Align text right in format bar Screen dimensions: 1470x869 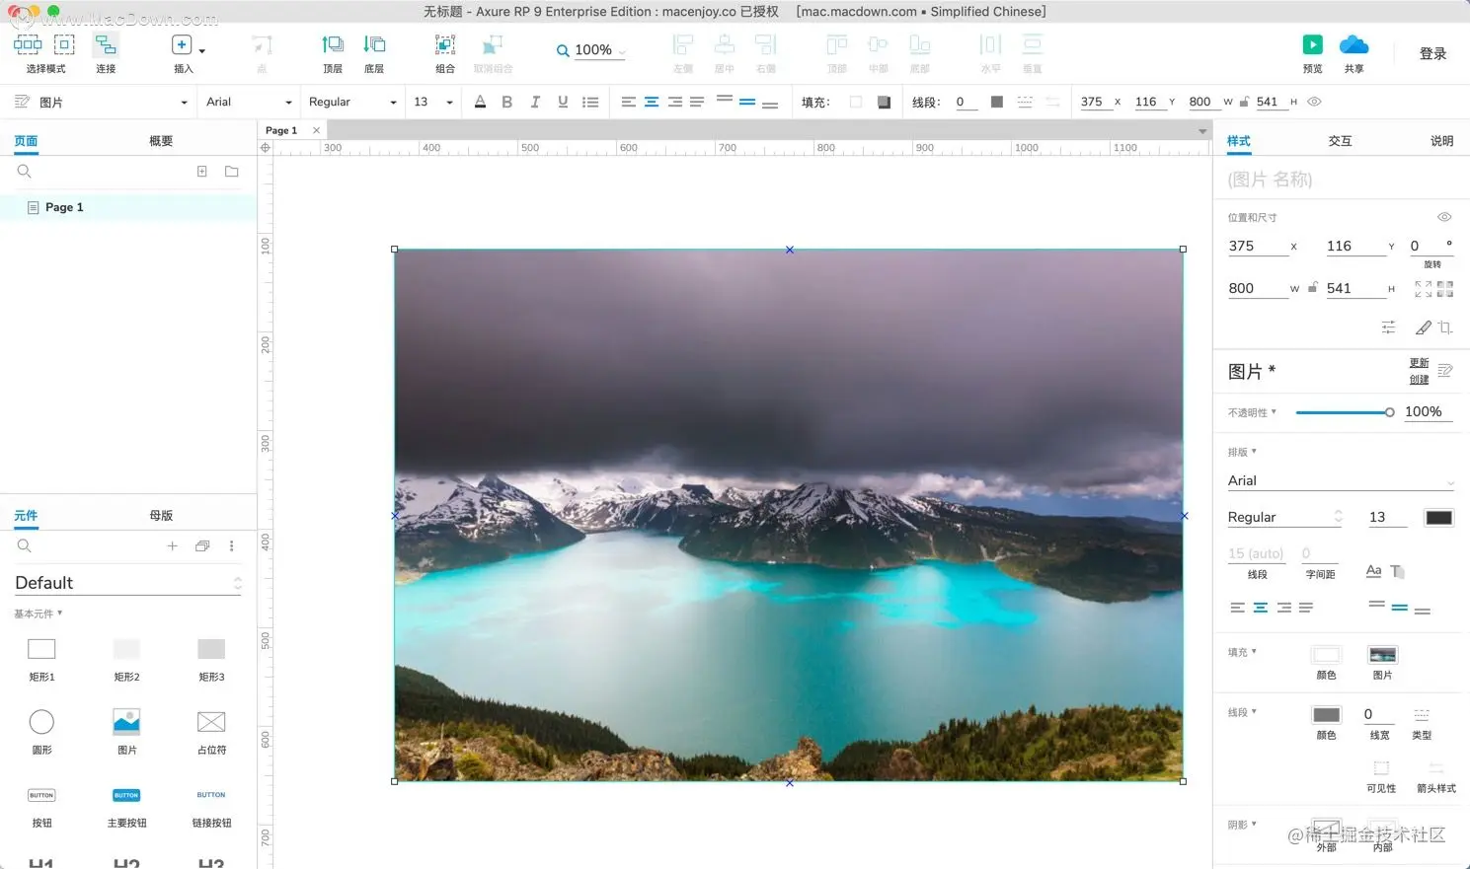tap(675, 102)
